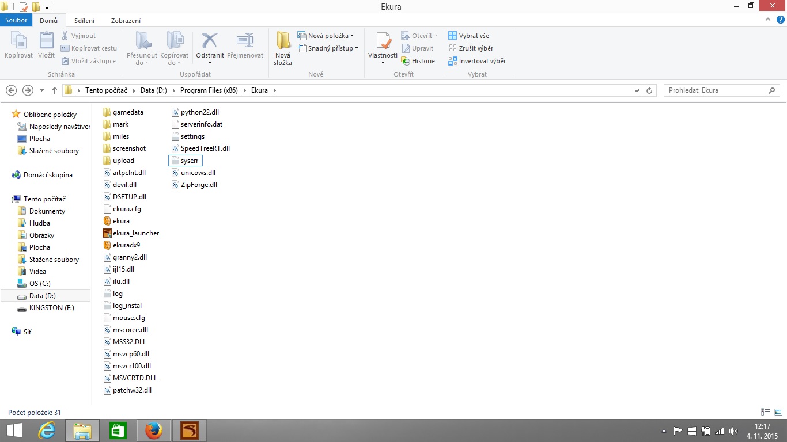Switch to details view in status bar
Image resolution: width=787 pixels, height=442 pixels.
point(766,412)
